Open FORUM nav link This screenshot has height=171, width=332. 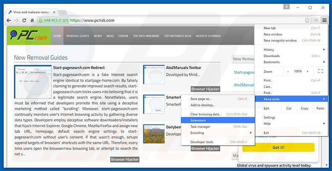[123, 36]
